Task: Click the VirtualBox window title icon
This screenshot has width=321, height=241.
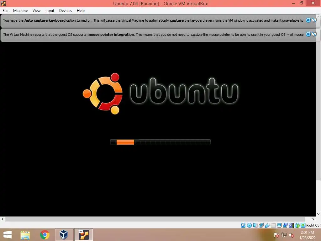Action: (x=3, y=3)
